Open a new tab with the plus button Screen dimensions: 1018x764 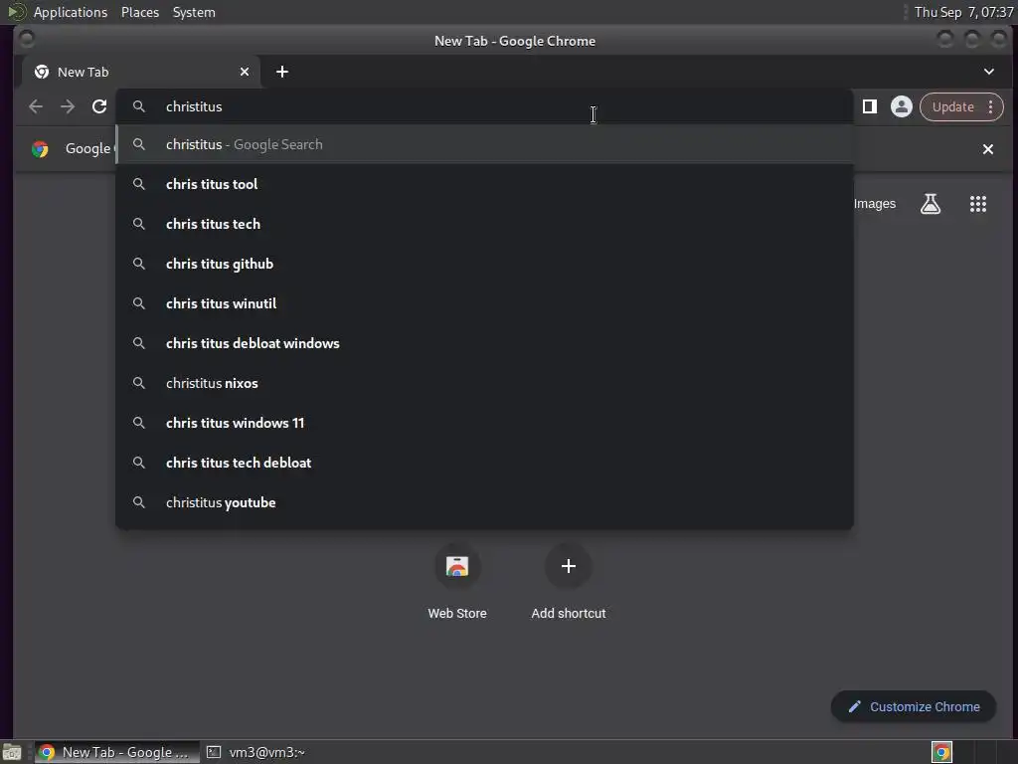(281, 72)
